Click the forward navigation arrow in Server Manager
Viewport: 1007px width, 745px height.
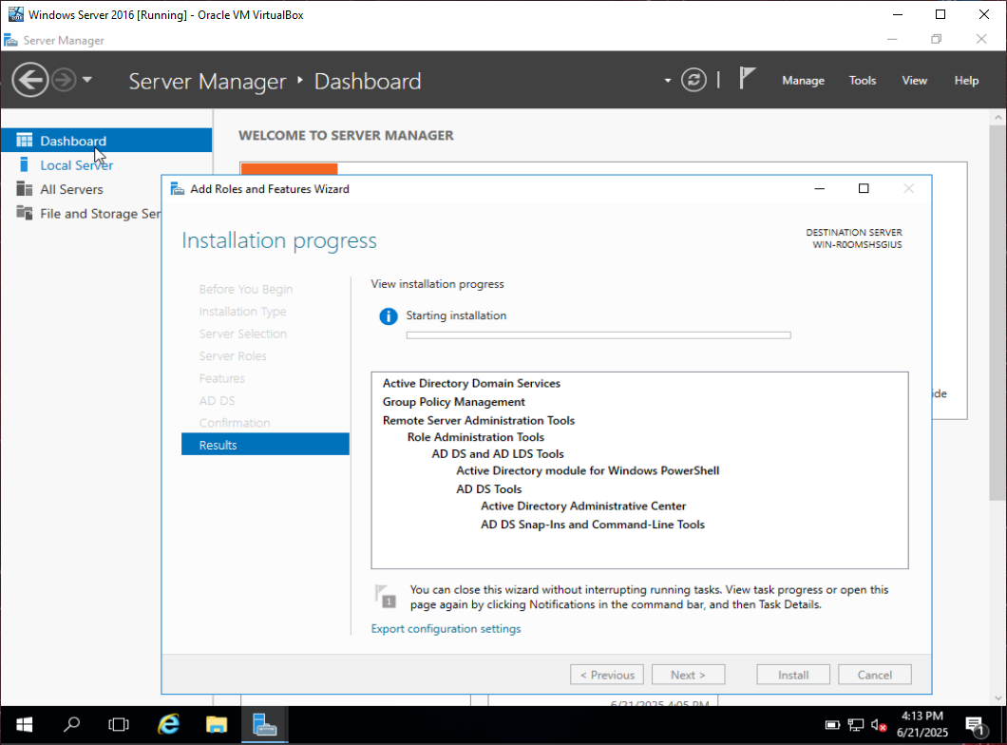[64, 80]
